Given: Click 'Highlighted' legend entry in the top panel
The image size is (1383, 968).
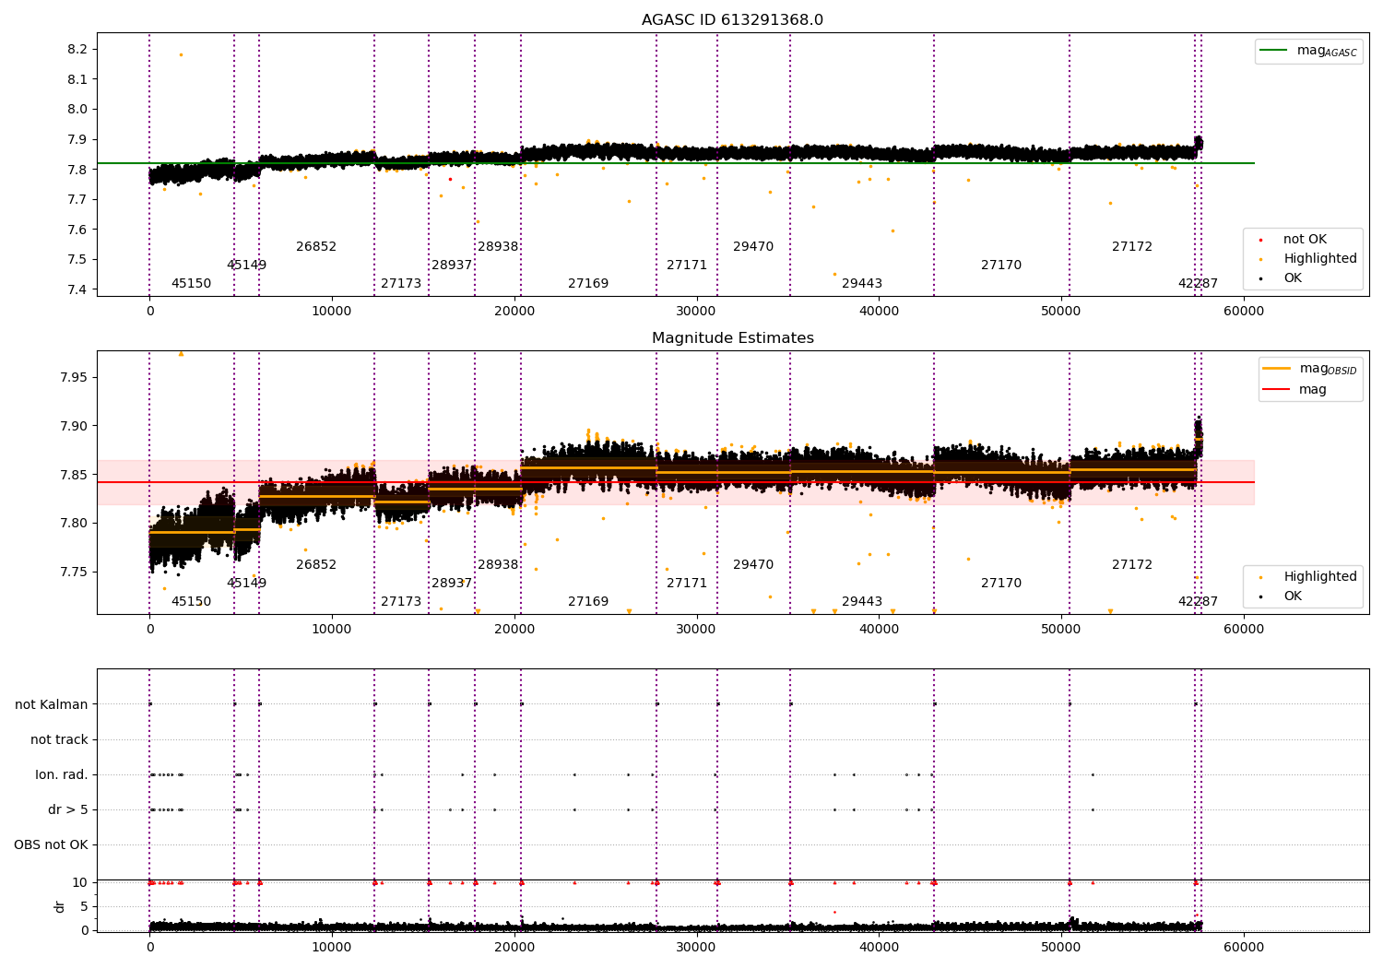Looking at the screenshot, I should [1306, 259].
